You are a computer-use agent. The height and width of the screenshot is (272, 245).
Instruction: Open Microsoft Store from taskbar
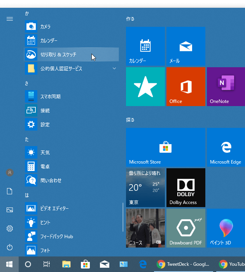click(85, 264)
